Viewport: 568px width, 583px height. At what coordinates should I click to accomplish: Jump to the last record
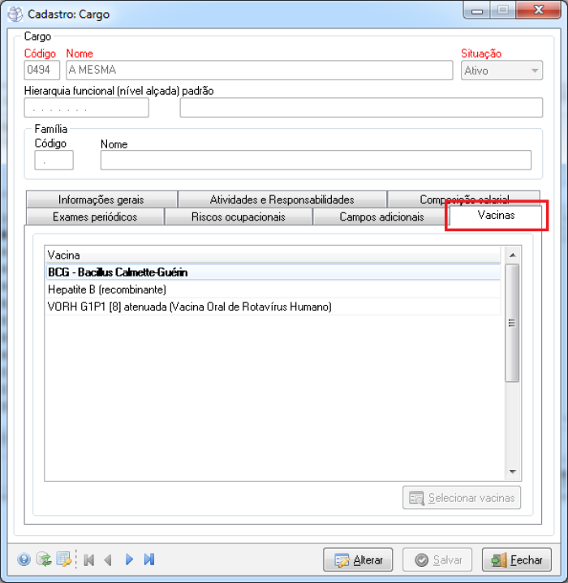[x=149, y=559]
